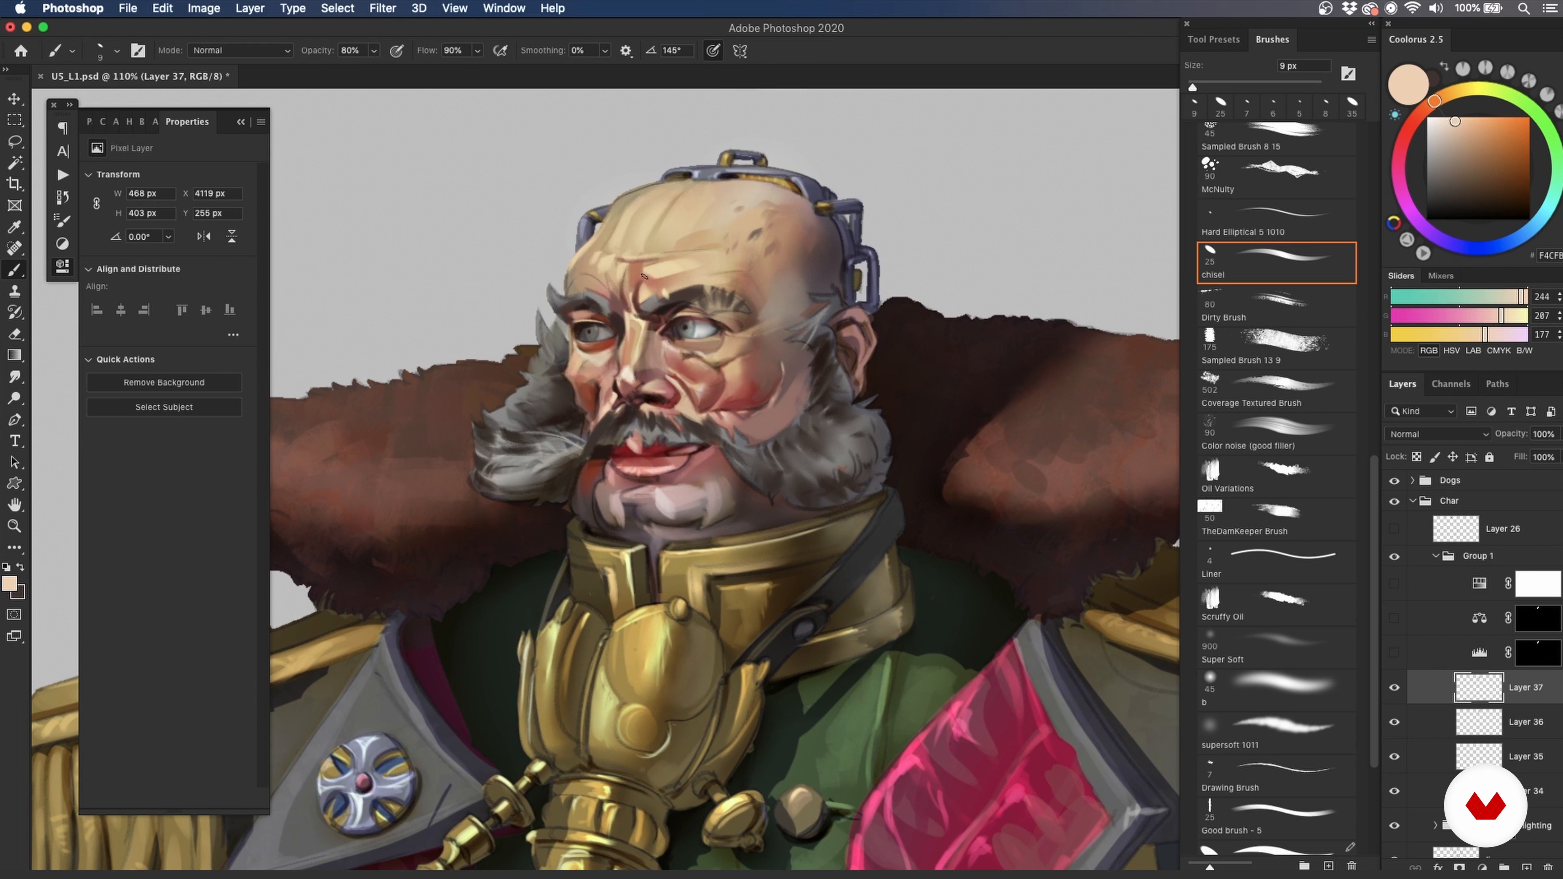Hide Layer 35
This screenshot has height=879, width=1563.
1394,757
